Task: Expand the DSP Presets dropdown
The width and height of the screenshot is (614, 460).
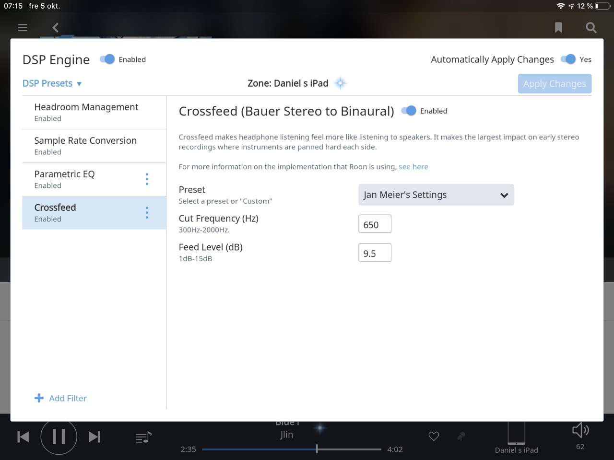Action: [x=52, y=83]
